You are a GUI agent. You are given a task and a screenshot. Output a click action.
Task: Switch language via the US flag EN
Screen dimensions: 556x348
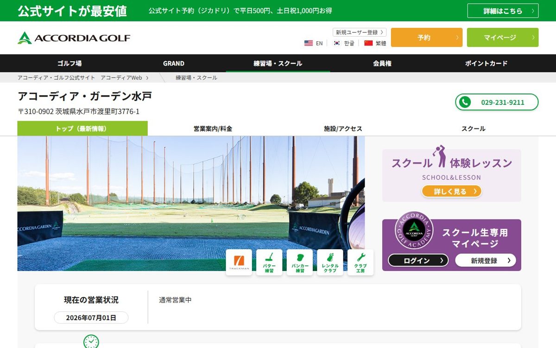click(x=314, y=43)
